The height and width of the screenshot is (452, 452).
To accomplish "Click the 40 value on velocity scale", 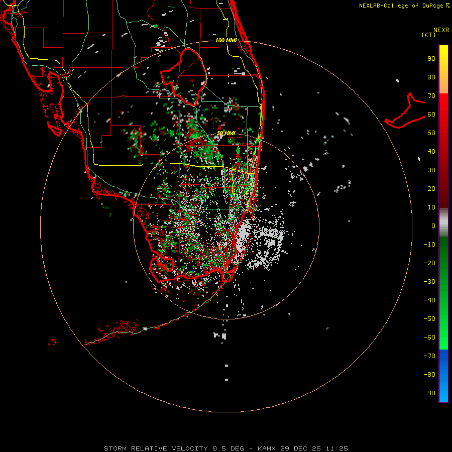I will click(431, 152).
